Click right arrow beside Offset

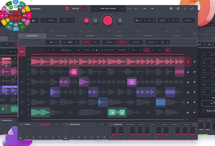(112, 50)
